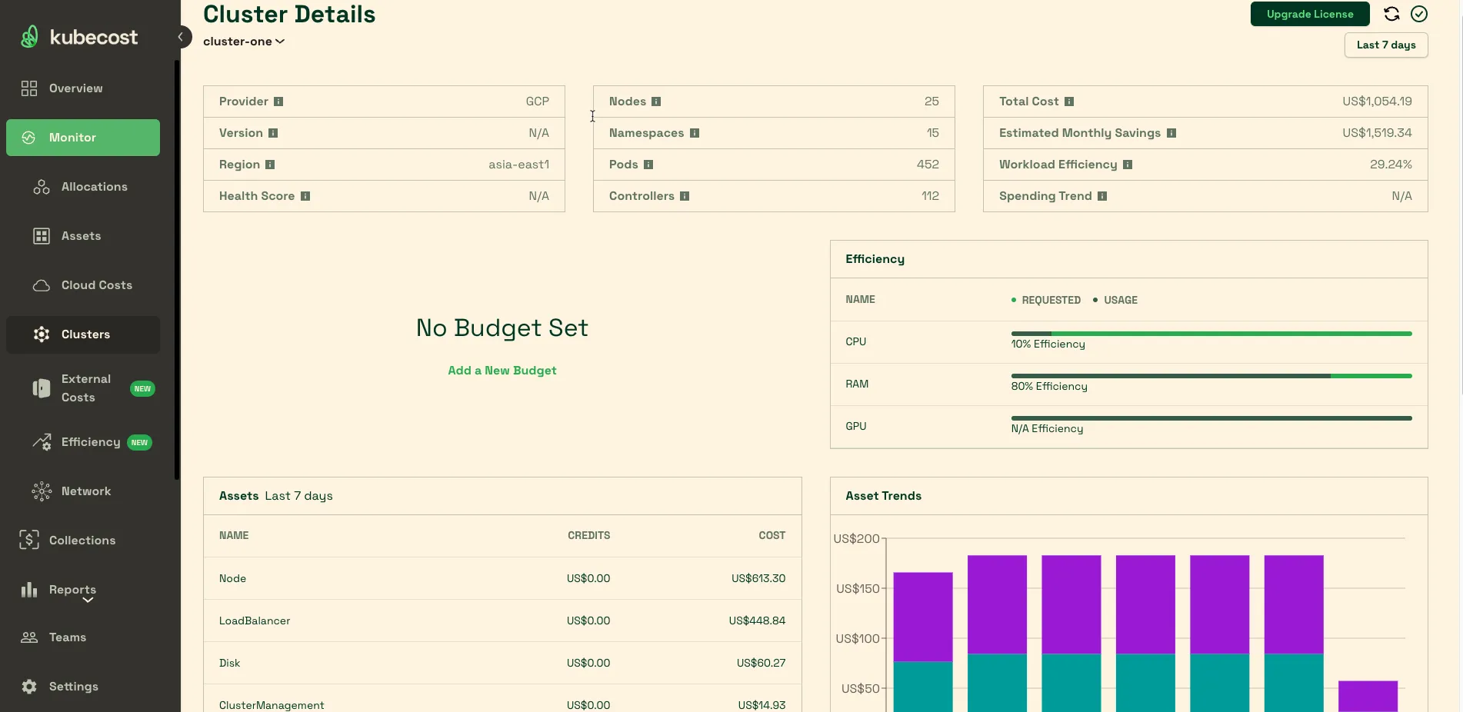The image size is (1463, 712).
Task: Open the cluster-one selector dropdown
Action: pos(244,42)
